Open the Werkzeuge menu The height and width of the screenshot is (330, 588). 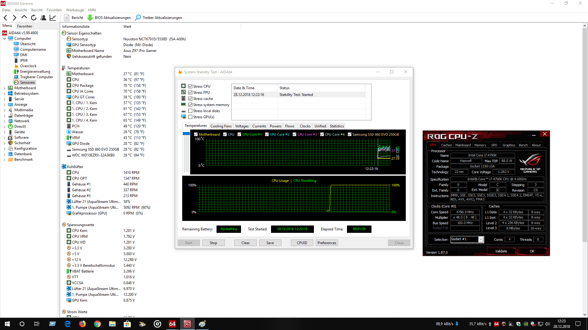(x=75, y=10)
